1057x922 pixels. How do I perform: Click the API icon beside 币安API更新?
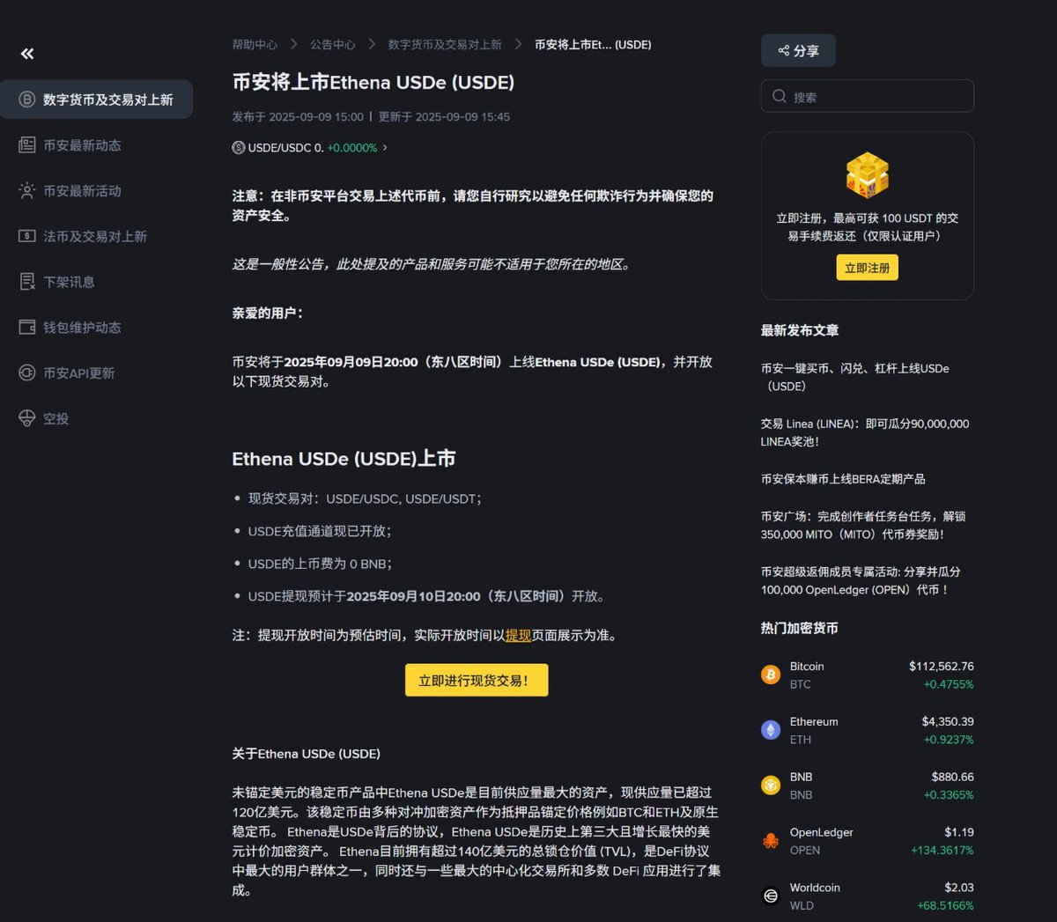[27, 373]
